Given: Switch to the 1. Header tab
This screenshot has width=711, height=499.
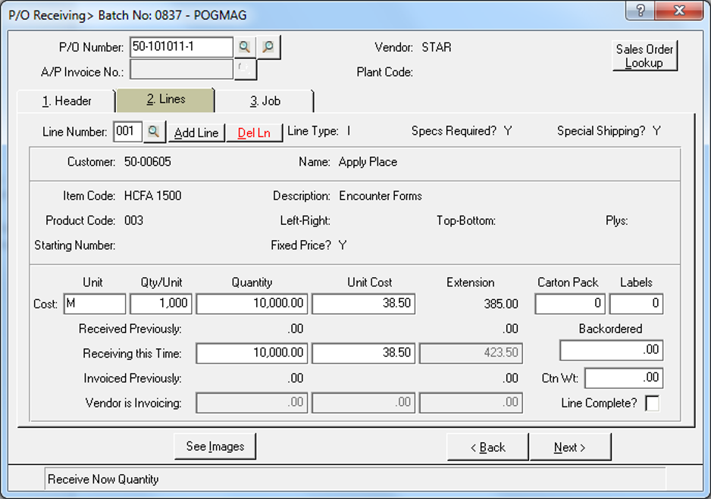Looking at the screenshot, I should coord(67,101).
